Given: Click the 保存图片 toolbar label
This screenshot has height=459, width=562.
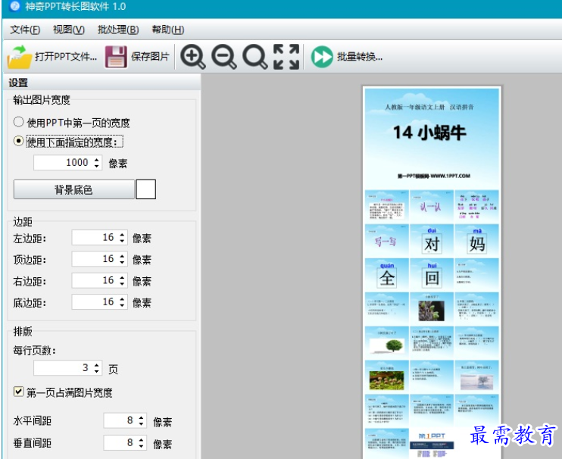Looking at the screenshot, I should click(x=150, y=57).
